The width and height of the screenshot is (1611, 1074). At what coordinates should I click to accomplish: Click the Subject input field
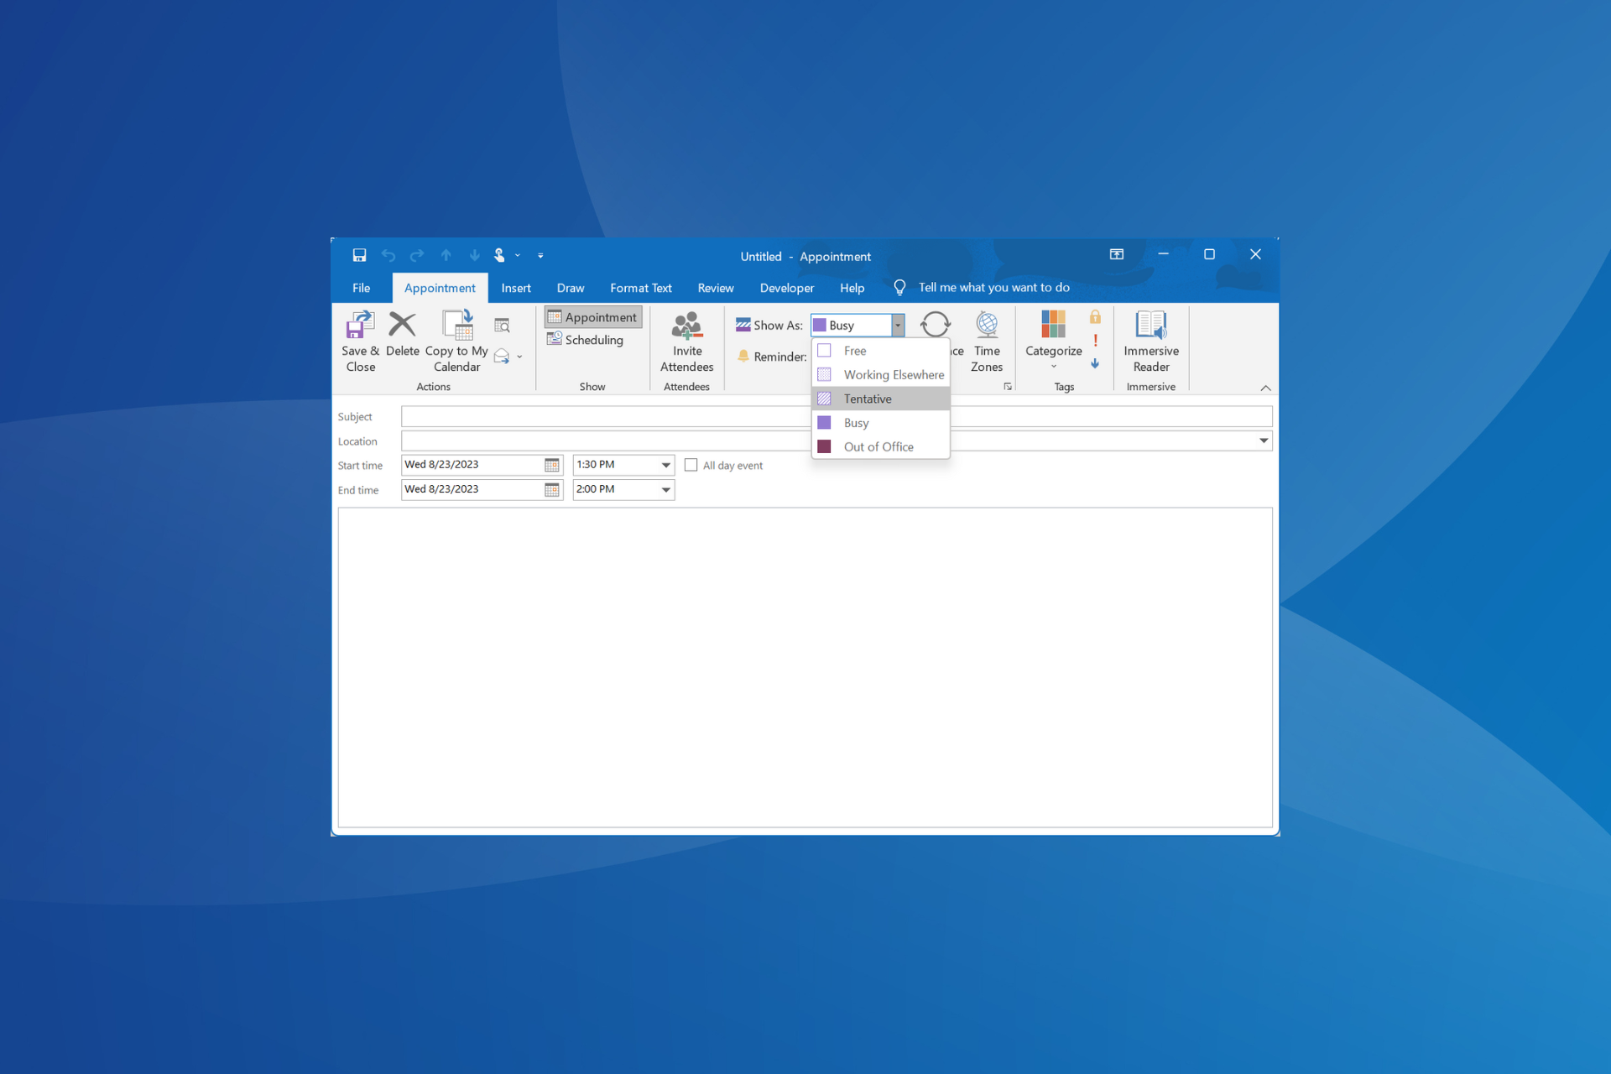(x=833, y=416)
